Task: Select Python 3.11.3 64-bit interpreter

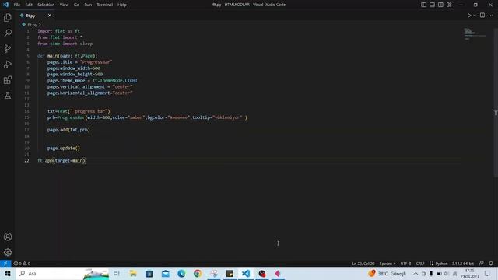Action: point(463,264)
